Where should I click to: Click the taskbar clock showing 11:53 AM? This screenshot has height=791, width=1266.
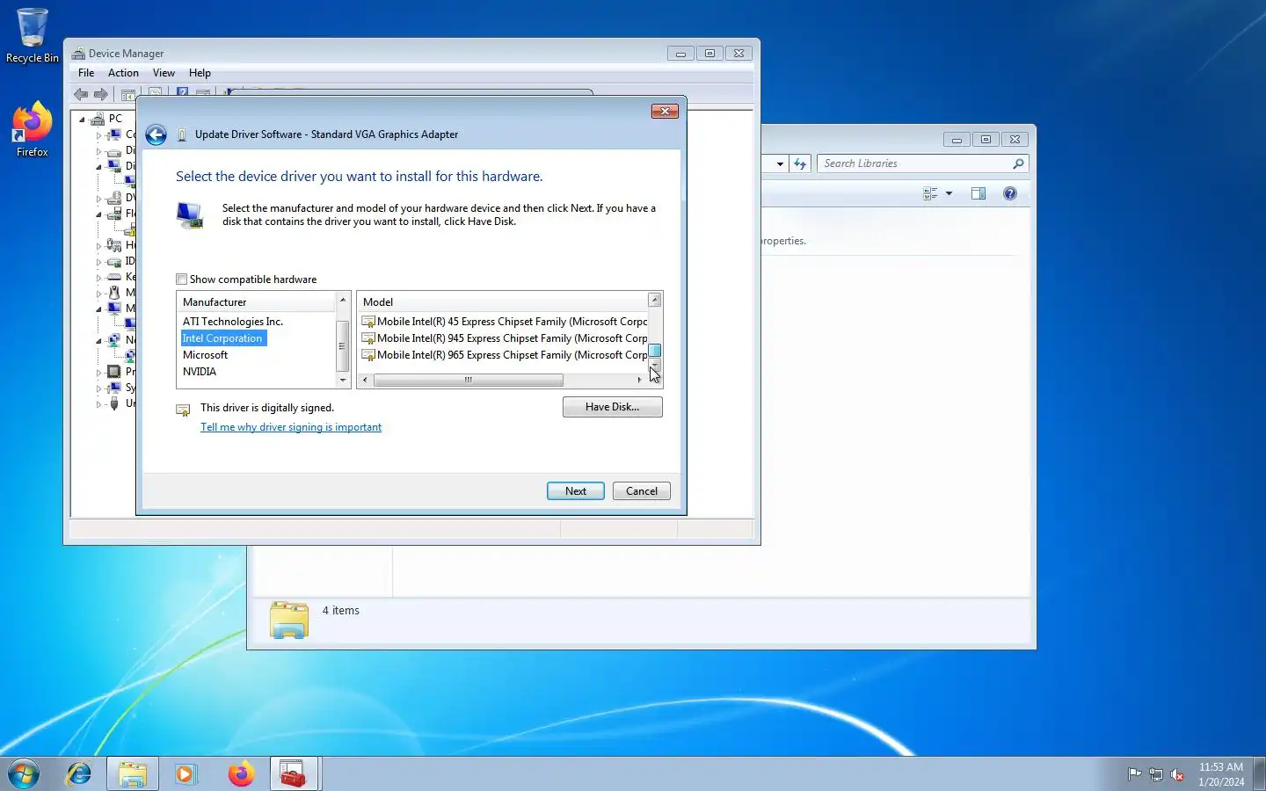click(x=1221, y=774)
